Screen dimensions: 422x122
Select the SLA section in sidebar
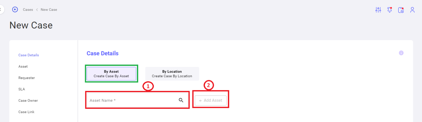pos(22,89)
